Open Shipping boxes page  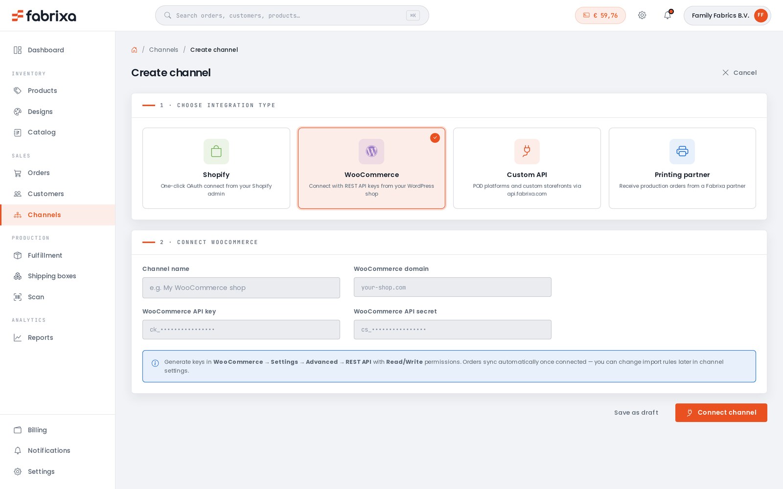click(58, 276)
